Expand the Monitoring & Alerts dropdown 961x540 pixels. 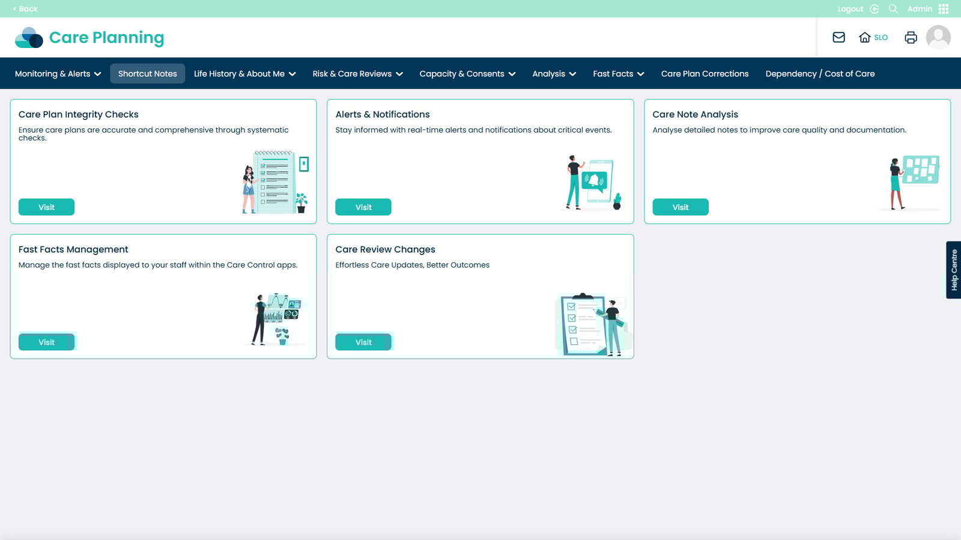click(x=58, y=74)
